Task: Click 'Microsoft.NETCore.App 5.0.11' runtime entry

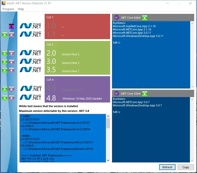Action: coord(132,33)
